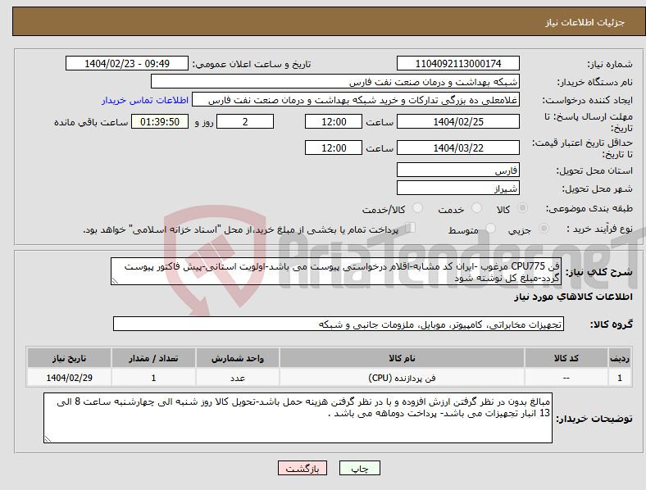Image resolution: width=646 pixels, height=490 pixels.
Task: Toggle the اسناد خزانه اسلامی payment checkbox
Action: pos(411,228)
